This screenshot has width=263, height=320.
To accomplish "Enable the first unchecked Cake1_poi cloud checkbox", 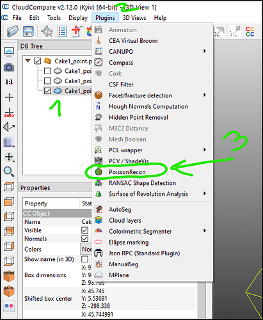I will [47, 71].
